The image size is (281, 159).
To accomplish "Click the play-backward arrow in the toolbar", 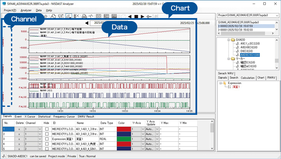I will [130, 17].
